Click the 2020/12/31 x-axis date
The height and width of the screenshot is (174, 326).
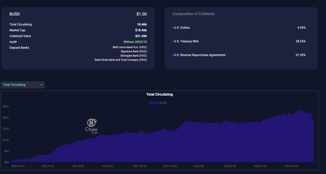(18, 166)
